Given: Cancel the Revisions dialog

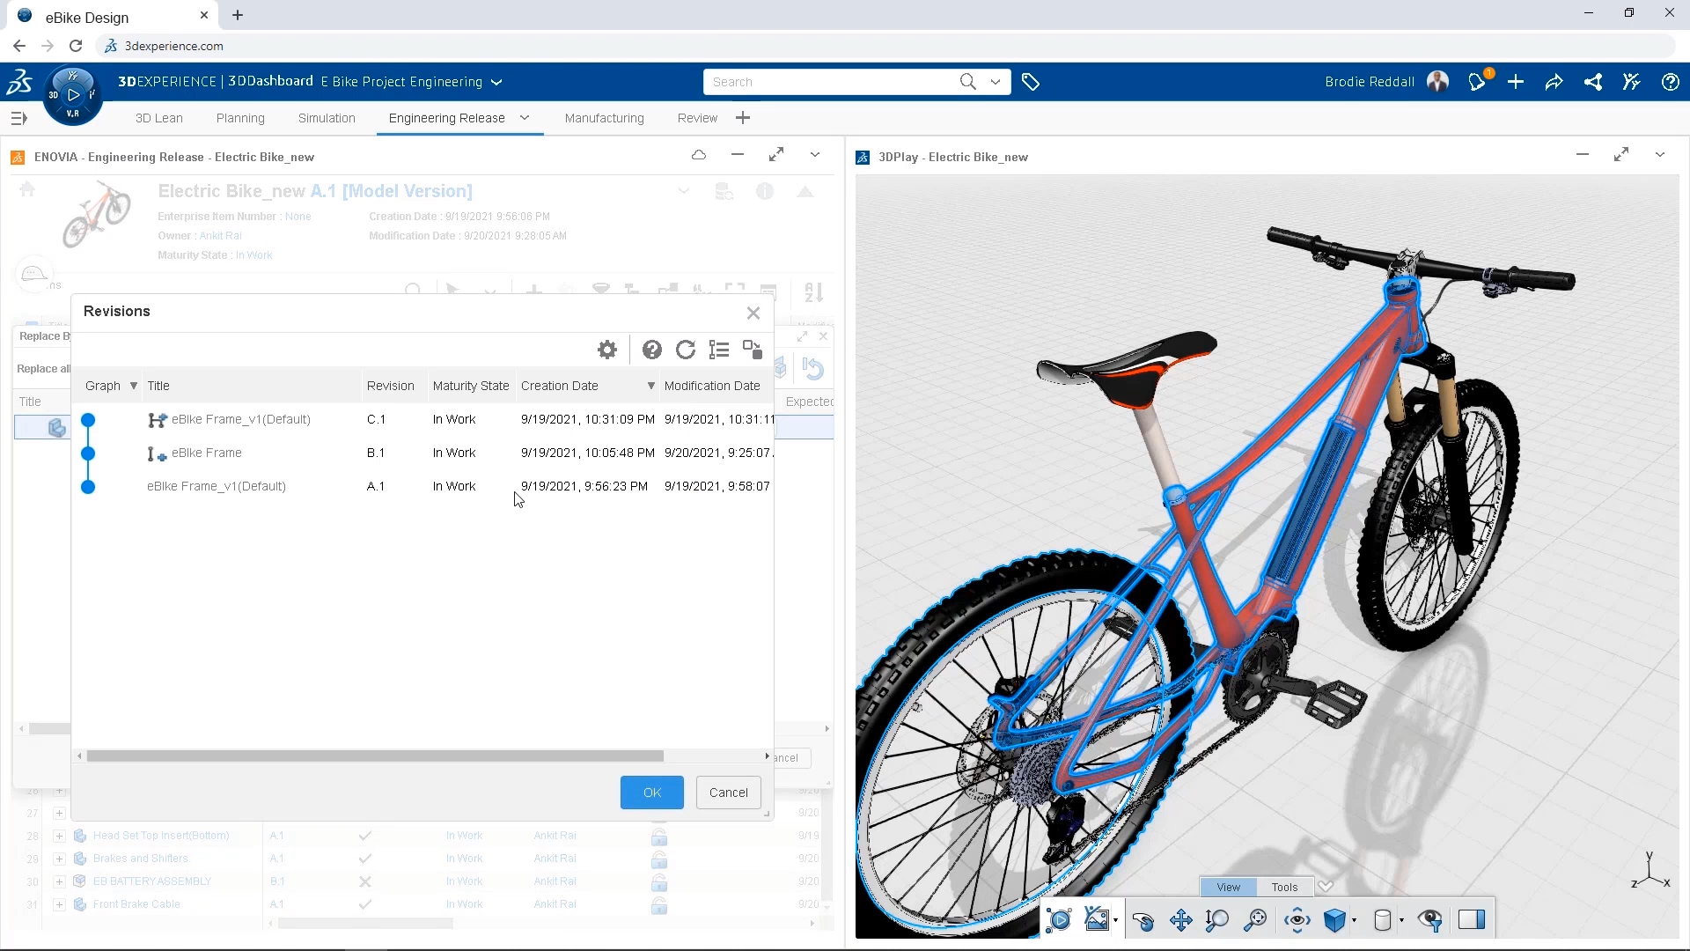Looking at the screenshot, I should point(728,792).
